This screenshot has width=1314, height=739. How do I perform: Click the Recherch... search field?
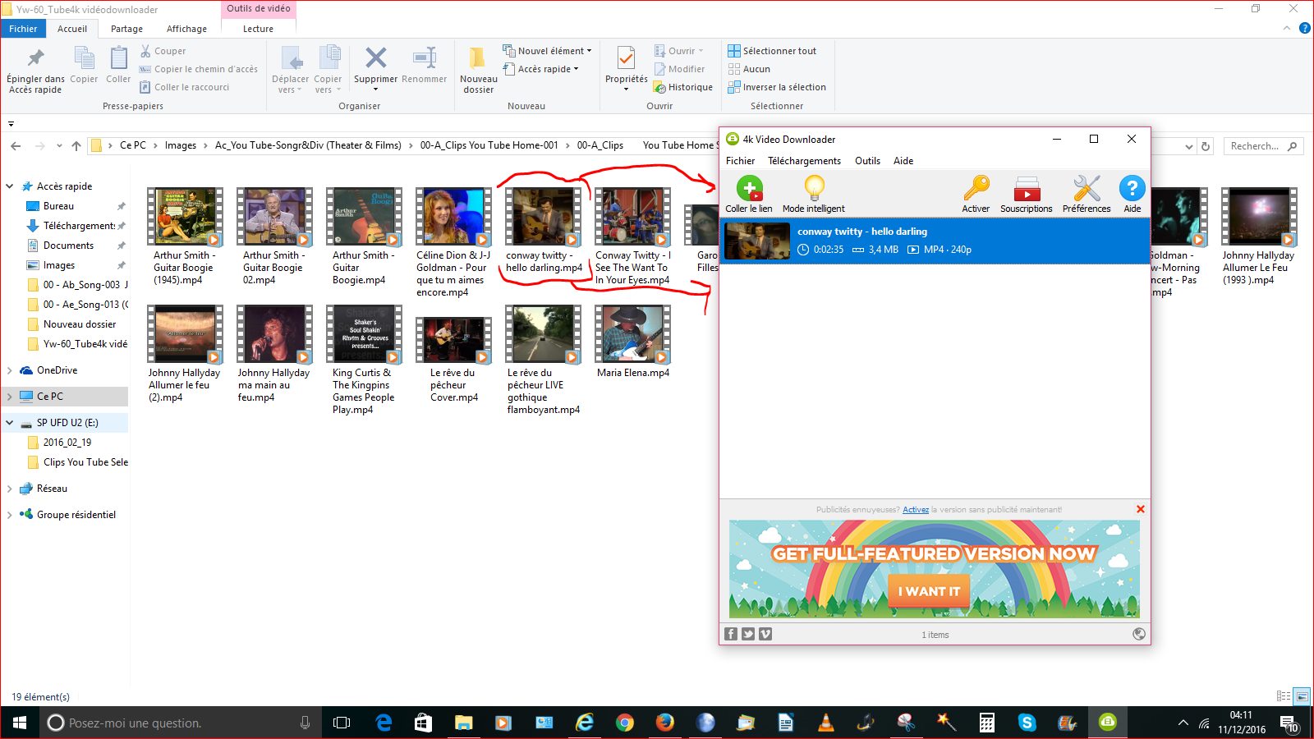pos(1263,146)
